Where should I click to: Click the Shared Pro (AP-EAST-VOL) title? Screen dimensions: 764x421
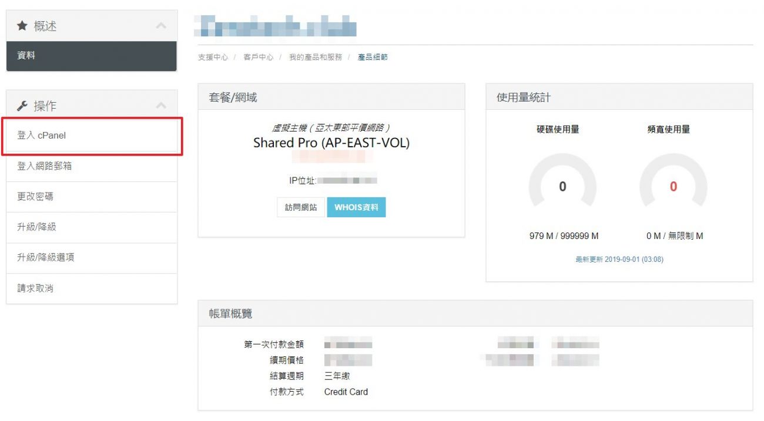331,143
